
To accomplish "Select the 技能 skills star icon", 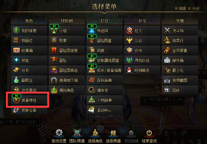I will pyautogui.click(x=16, y=60).
